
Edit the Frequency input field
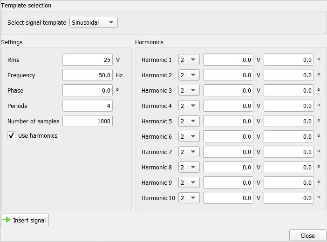pos(88,75)
